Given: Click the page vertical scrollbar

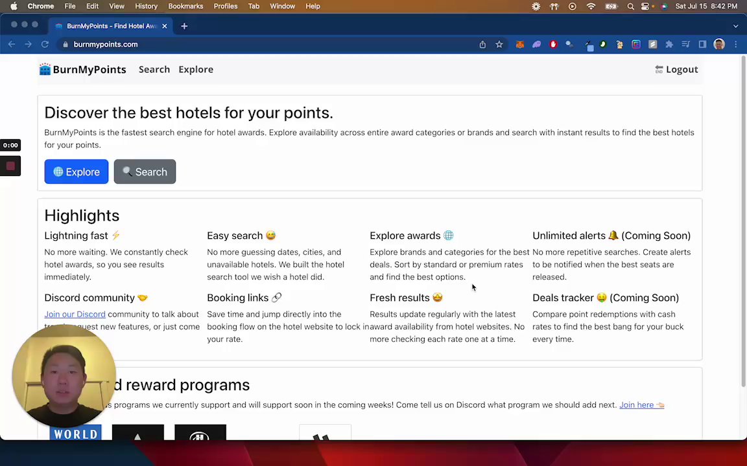Looking at the screenshot, I should [x=744, y=221].
